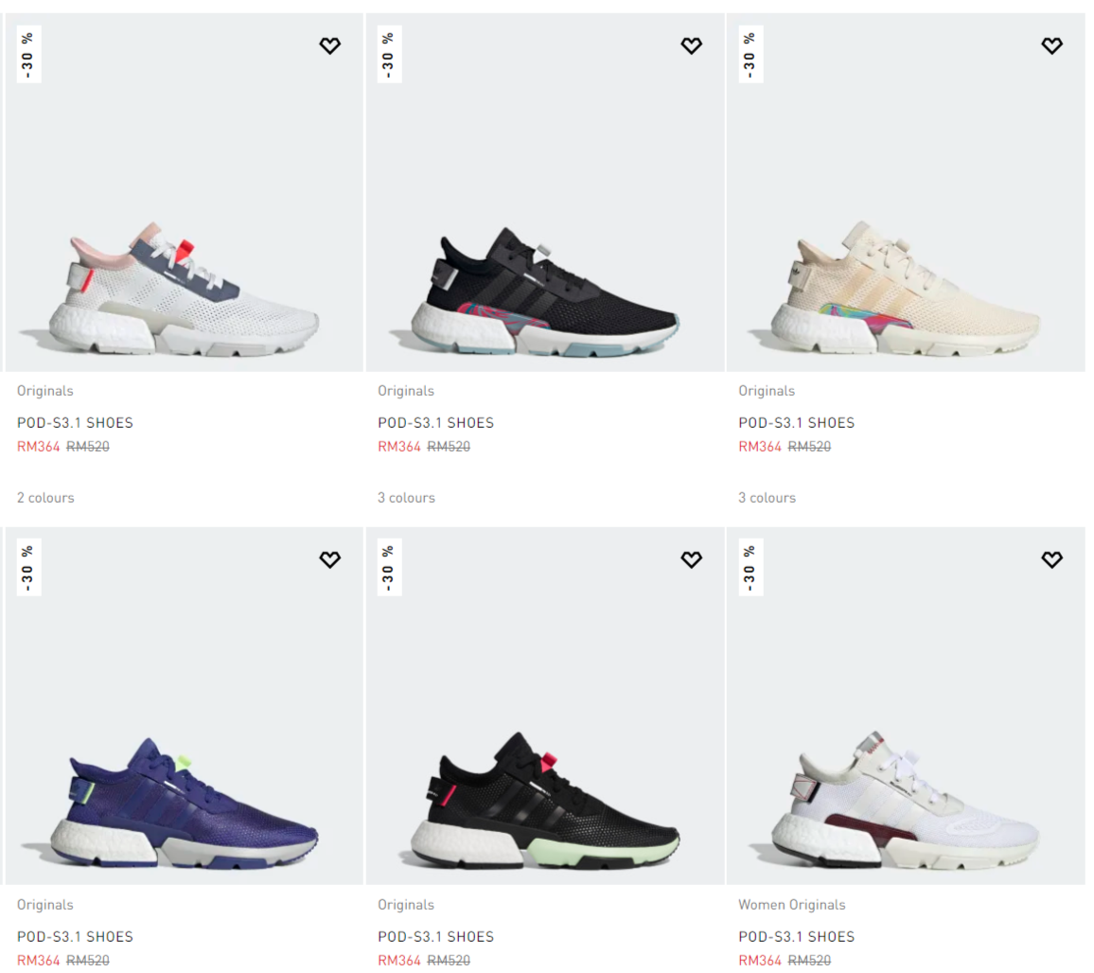Wishlist the black shoe with multicolor sole
This screenshot has height=973, width=1094.
tap(692, 46)
